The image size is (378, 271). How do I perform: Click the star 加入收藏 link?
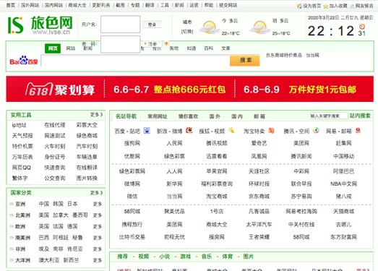coord(335,6)
